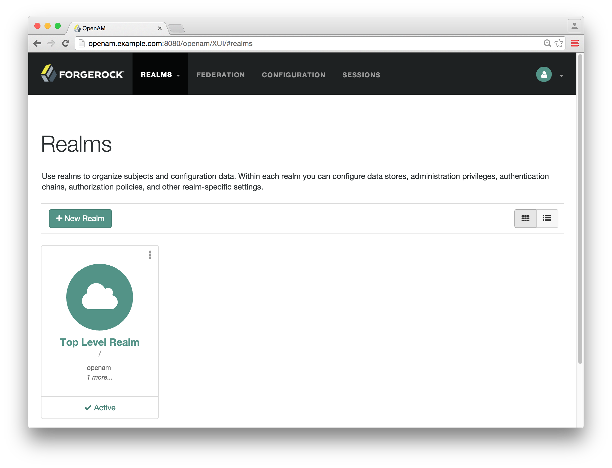Click the browser back arrow
612x468 pixels.
37,43
